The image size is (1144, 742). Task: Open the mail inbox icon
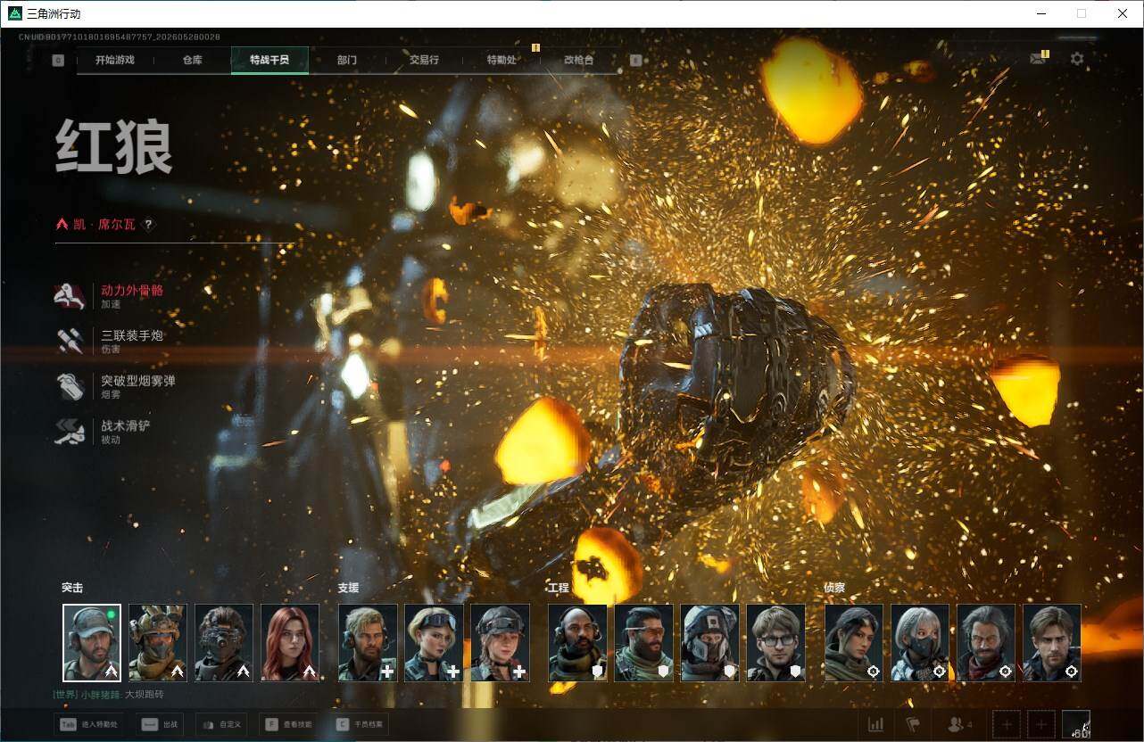click(x=1037, y=59)
